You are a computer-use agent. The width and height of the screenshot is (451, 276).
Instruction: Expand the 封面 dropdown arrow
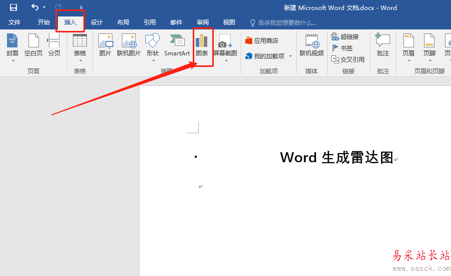tap(13, 61)
